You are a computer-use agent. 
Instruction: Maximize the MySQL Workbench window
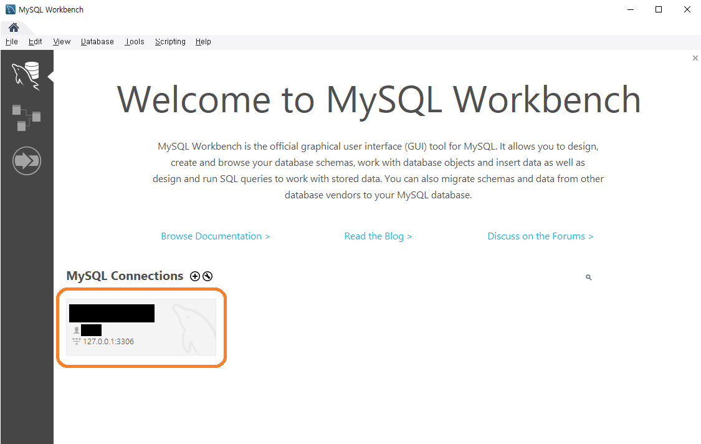tap(659, 9)
